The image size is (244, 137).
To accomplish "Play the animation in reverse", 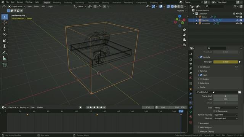I will (94, 107).
